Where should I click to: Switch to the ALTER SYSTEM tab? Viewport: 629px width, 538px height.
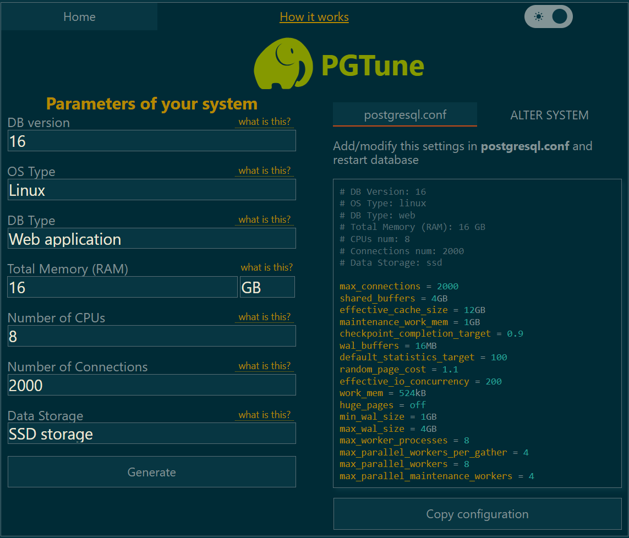[x=549, y=115]
